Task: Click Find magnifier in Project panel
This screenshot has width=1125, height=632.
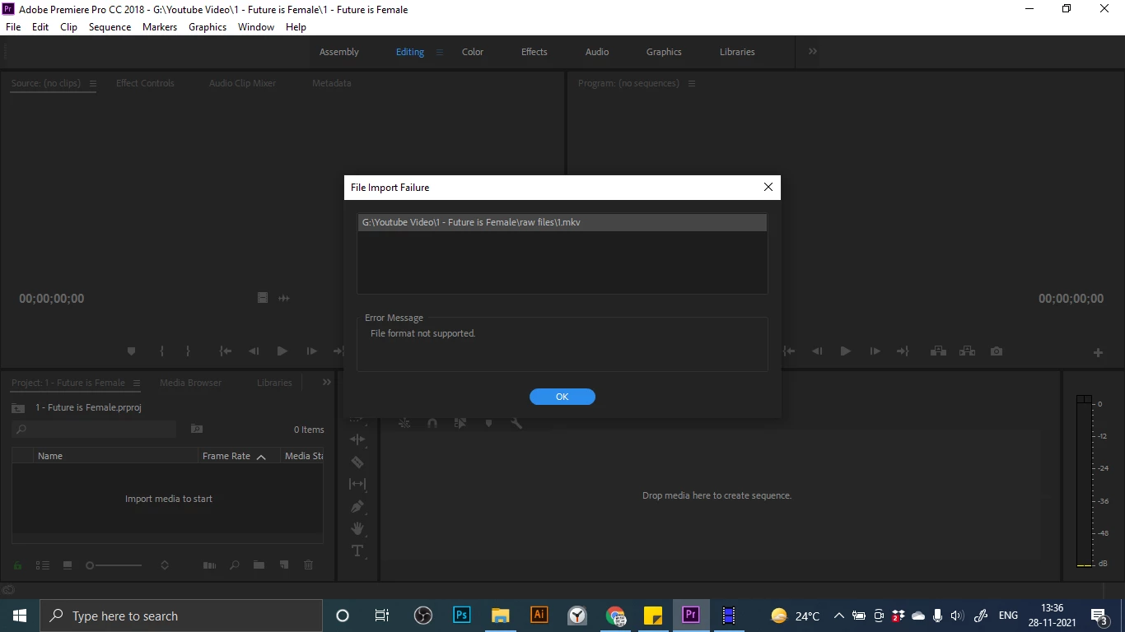Action: coord(235,565)
